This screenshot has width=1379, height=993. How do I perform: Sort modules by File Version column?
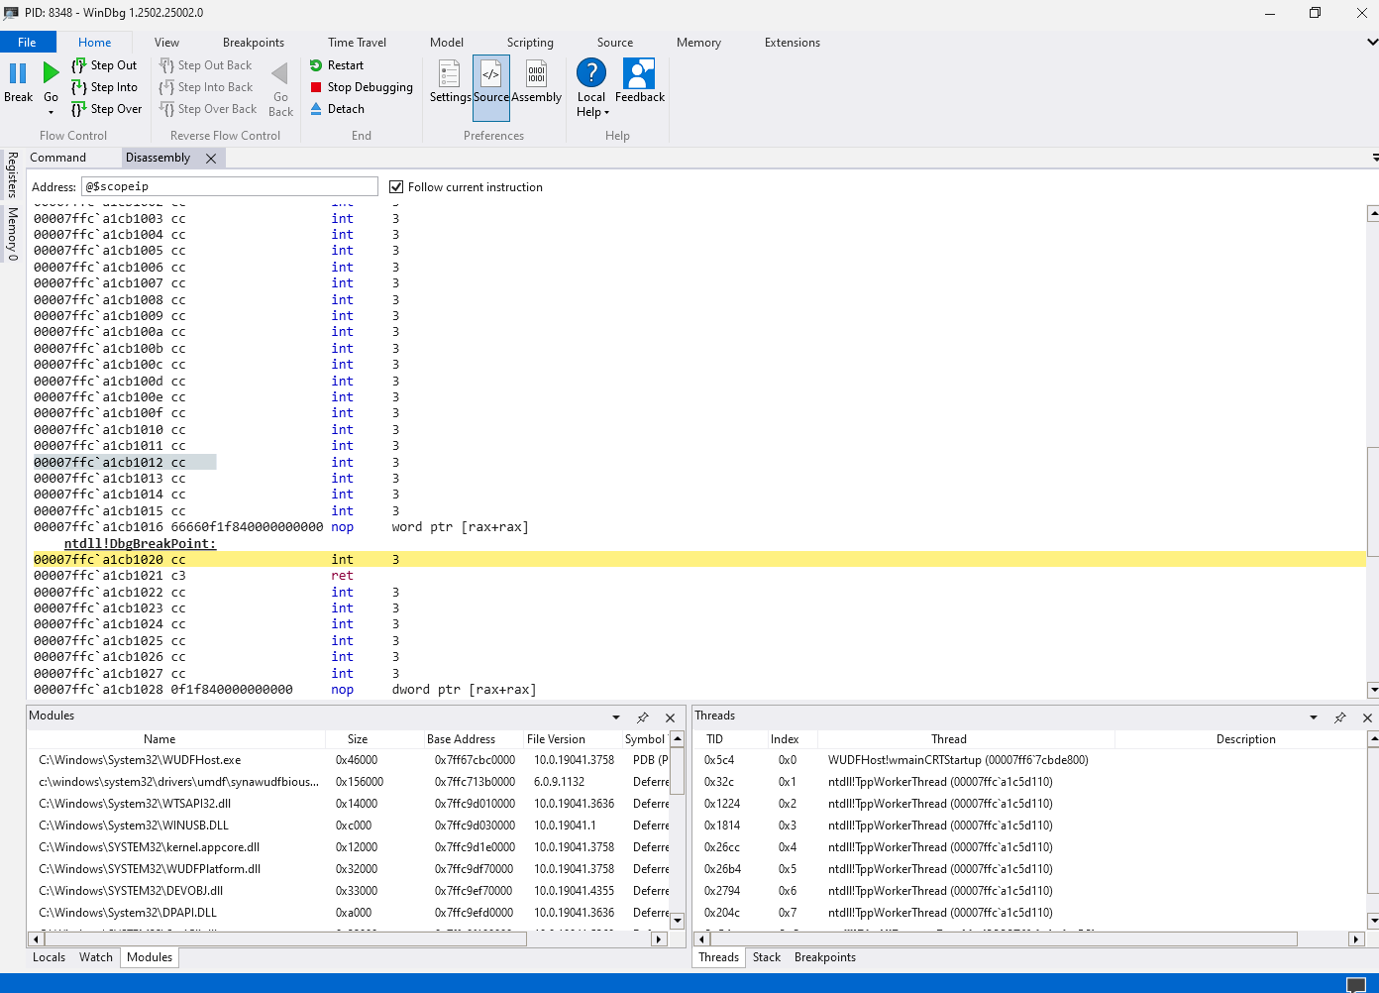pyautogui.click(x=556, y=739)
